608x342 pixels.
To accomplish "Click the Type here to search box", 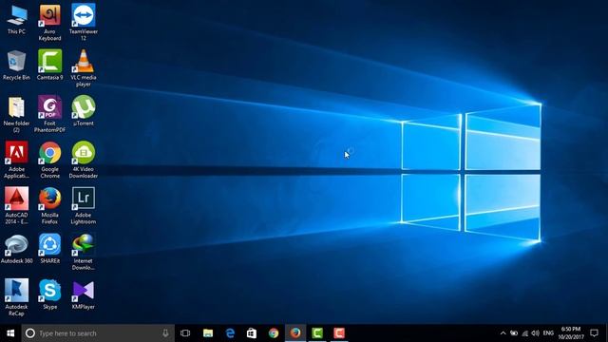I will 98,333.
